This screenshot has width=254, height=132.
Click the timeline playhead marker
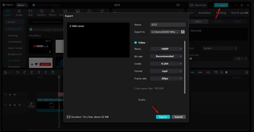(59, 77)
